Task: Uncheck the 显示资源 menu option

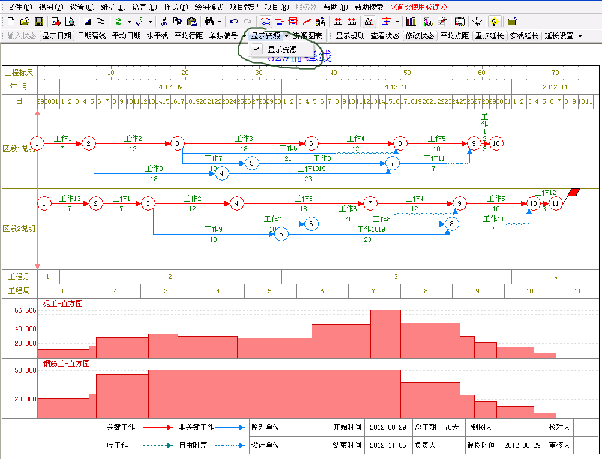Action: tap(282, 50)
